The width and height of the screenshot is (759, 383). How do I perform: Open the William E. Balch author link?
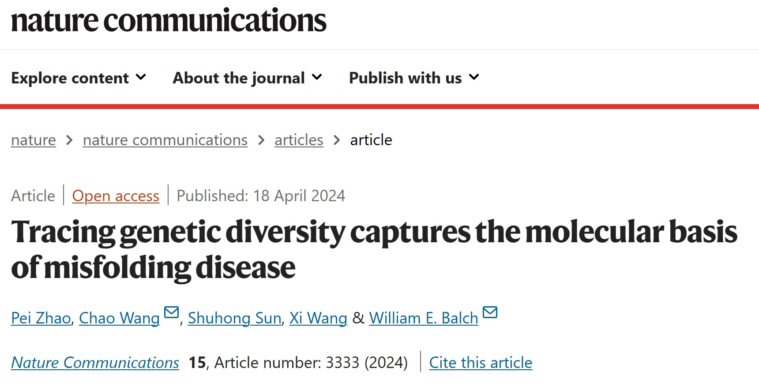click(424, 318)
